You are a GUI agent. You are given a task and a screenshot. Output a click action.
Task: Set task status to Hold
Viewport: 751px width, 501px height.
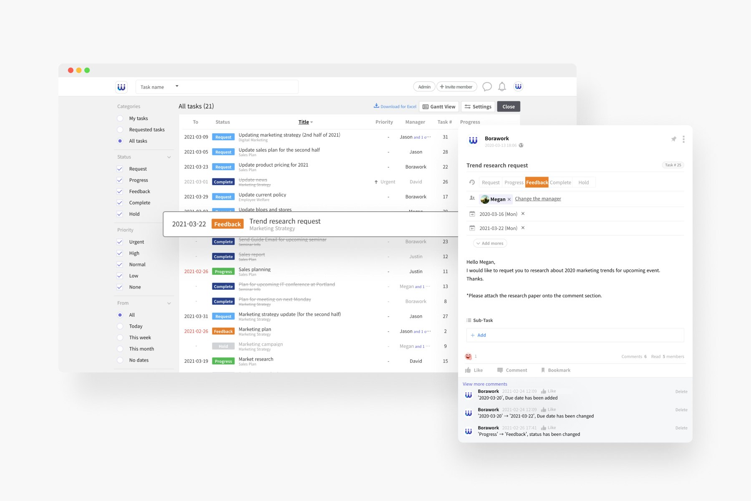[584, 182]
